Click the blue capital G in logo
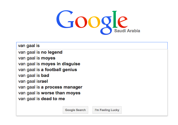The height and width of the screenshot is (125, 178). click(x=65, y=20)
